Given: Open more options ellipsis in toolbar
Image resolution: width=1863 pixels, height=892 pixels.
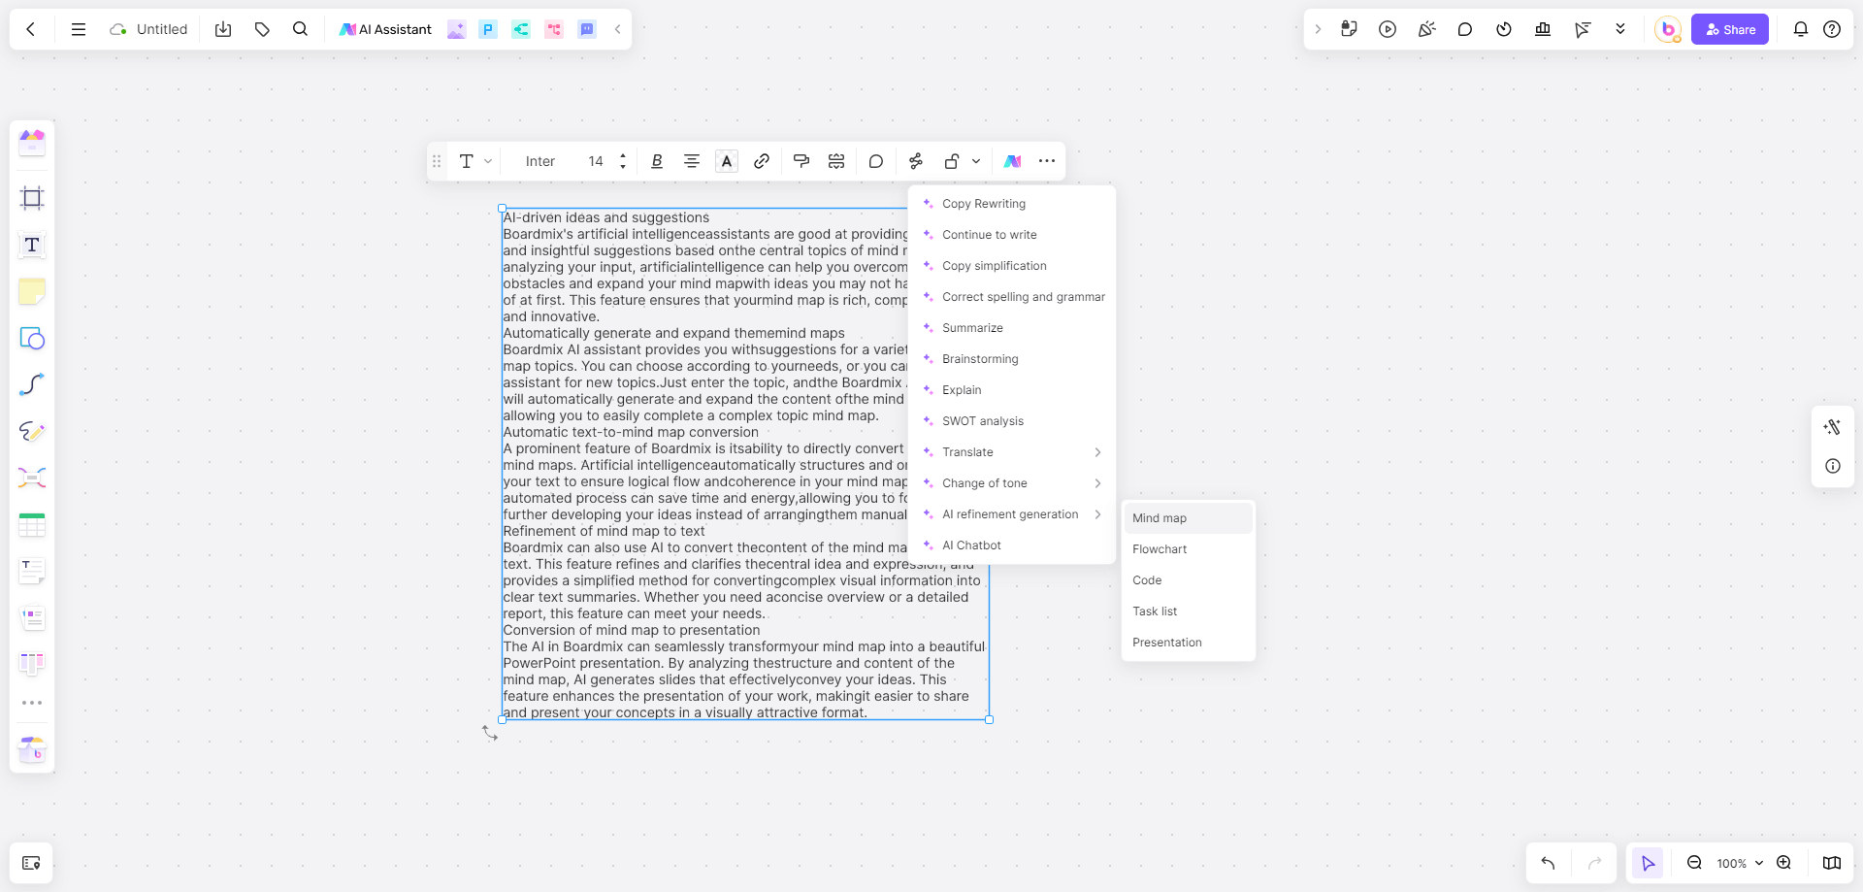Looking at the screenshot, I should 1047,161.
